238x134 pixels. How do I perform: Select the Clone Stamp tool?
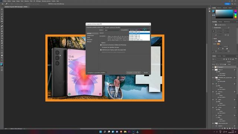click(x=2, y=31)
